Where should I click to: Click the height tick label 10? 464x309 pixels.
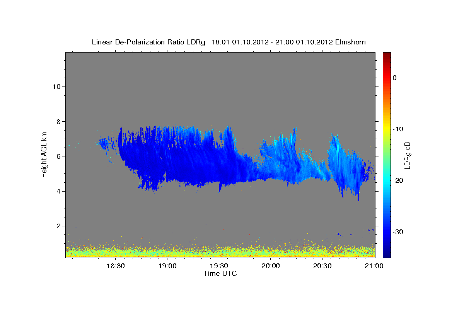[x=56, y=87]
